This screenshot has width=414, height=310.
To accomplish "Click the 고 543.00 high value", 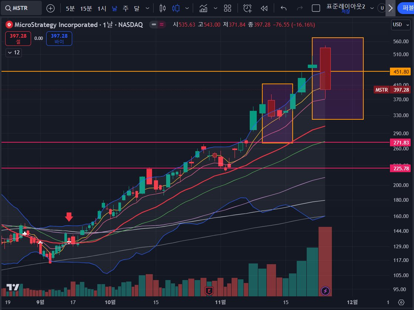I will (209, 25).
